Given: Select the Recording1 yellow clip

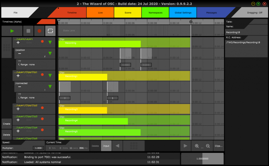Looking at the screenshot, I should [x=83, y=77].
